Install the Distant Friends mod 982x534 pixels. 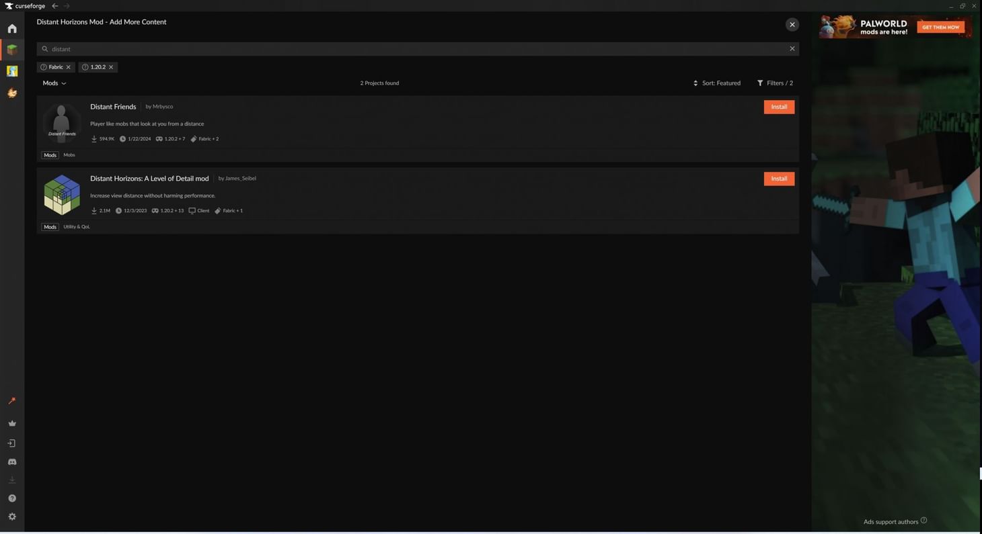click(779, 107)
